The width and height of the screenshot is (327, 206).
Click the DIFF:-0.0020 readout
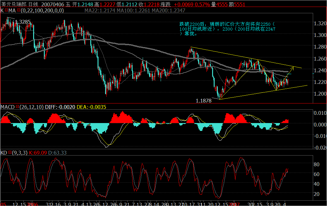click(60, 107)
